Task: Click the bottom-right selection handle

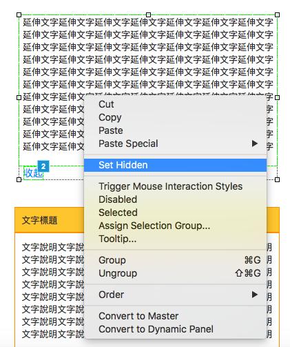Action: 277,179
